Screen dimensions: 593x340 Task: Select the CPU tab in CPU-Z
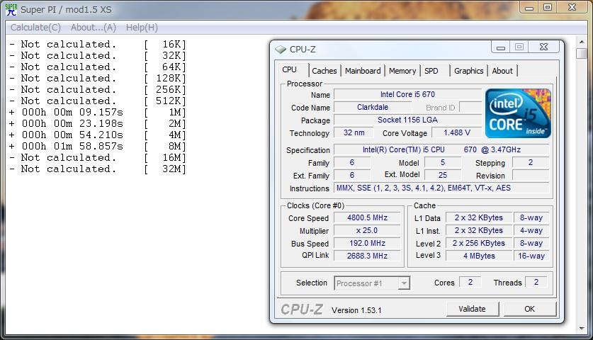[x=289, y=69]
